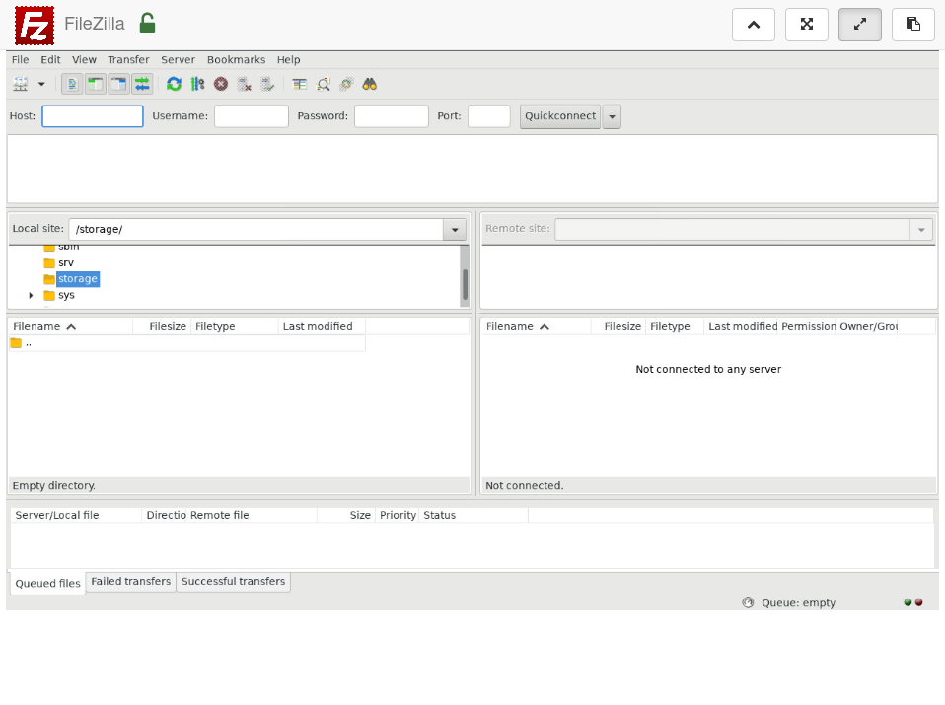The width and height of the screenshot is (945, 705).
Task: Sort remote files by Last modified
Action: pos(741,326)
